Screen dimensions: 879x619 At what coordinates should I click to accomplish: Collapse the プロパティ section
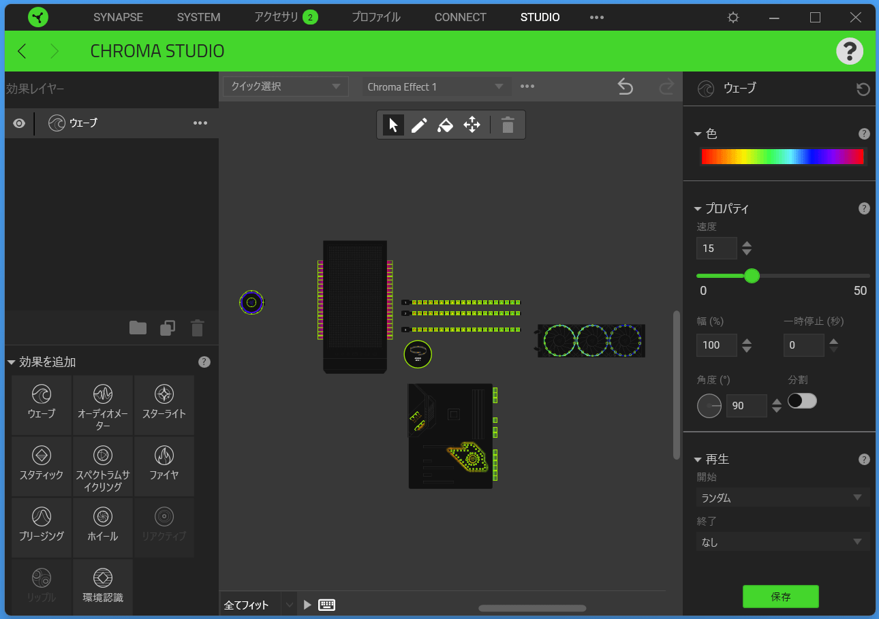click(698, 209)
